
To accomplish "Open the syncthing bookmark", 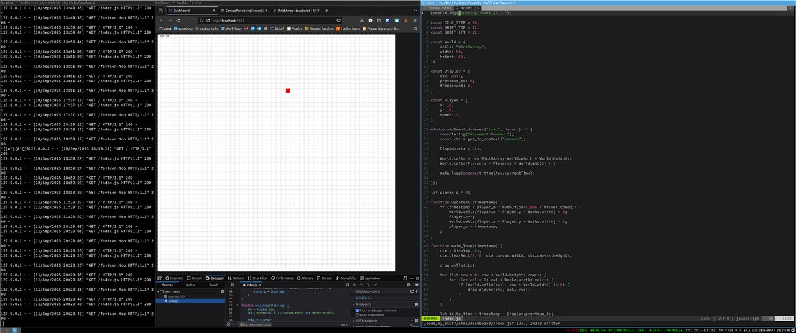I will pos(183,29).
